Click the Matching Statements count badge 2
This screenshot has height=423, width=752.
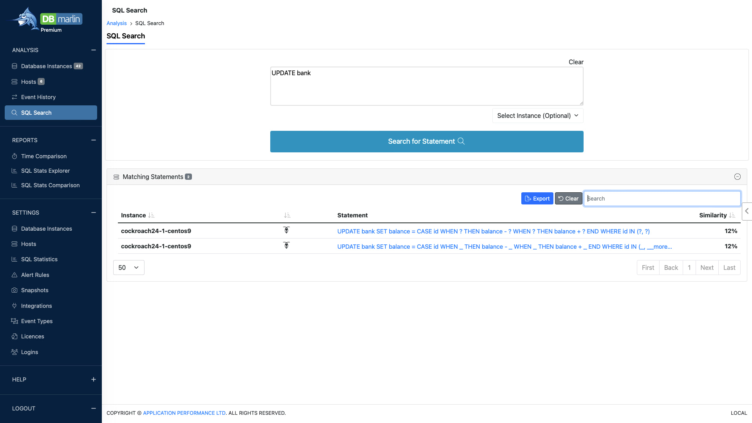coord(188,177)
